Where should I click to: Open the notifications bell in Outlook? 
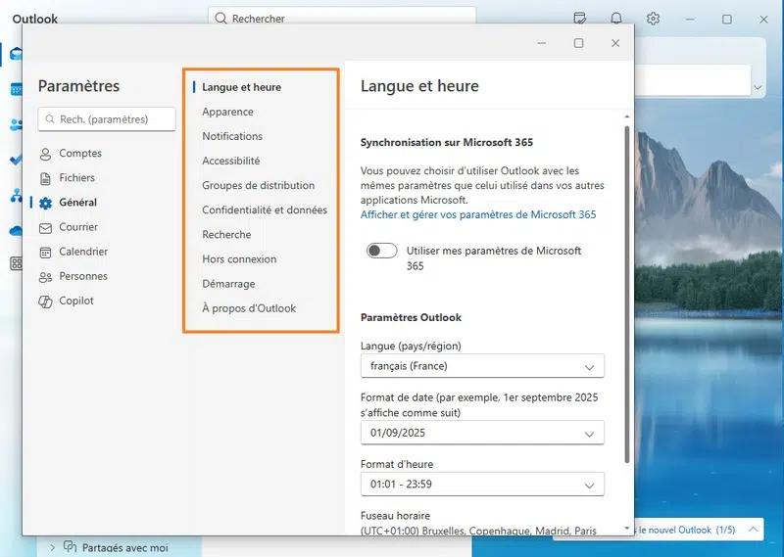tap(616, 19)
